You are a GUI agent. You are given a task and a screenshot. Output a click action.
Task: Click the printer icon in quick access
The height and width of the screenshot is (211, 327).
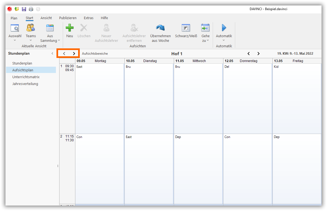pos(31,9)
